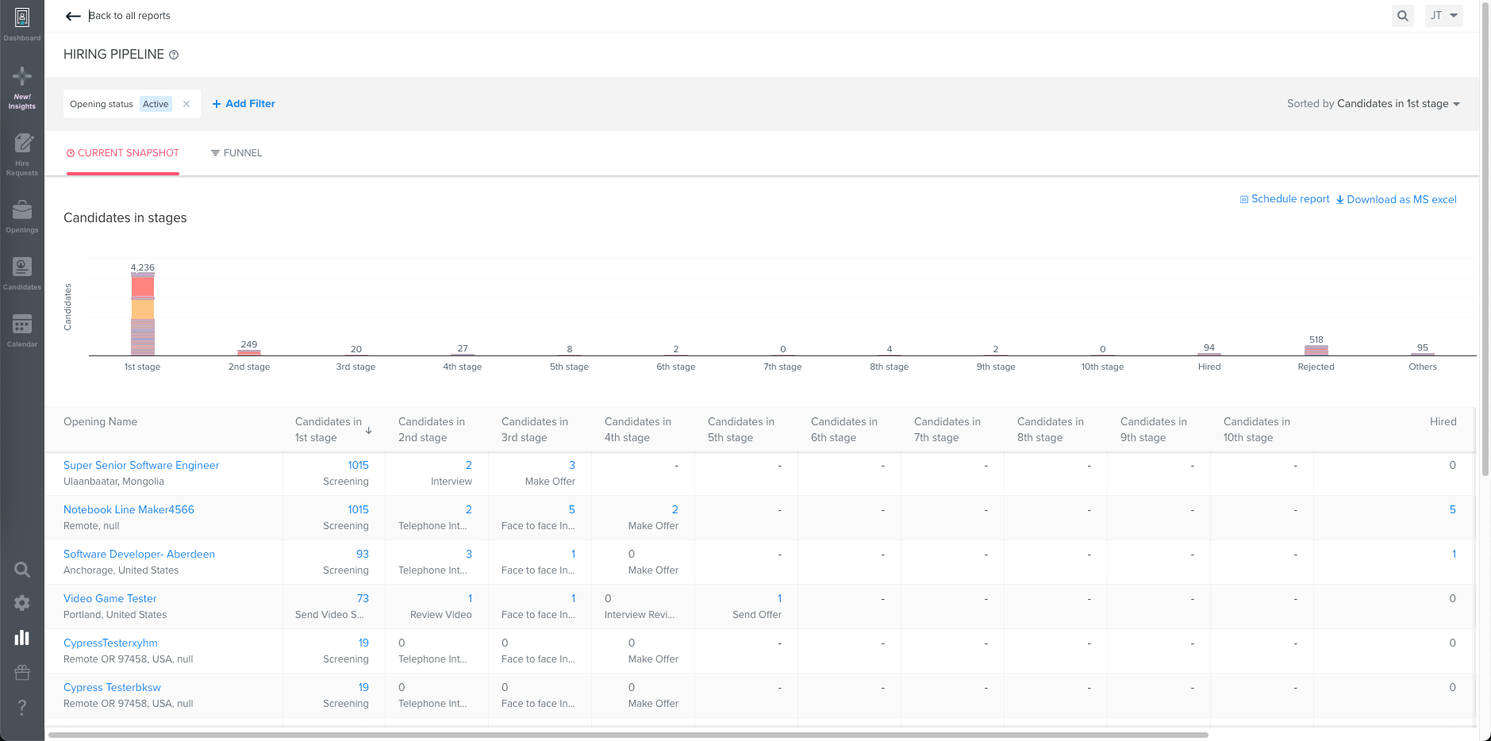The height and width of the screenshot is (741, 1491).
Task: Open the reports icon in the lower sidebar
Action: coord(21,637)
